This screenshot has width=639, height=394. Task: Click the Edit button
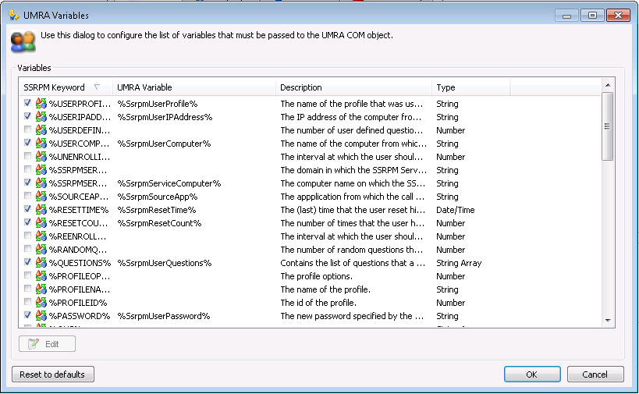point(47,344)
